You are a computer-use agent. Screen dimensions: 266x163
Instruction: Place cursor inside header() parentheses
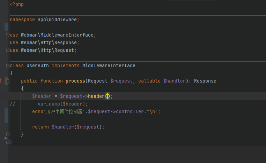pos(108,96)
